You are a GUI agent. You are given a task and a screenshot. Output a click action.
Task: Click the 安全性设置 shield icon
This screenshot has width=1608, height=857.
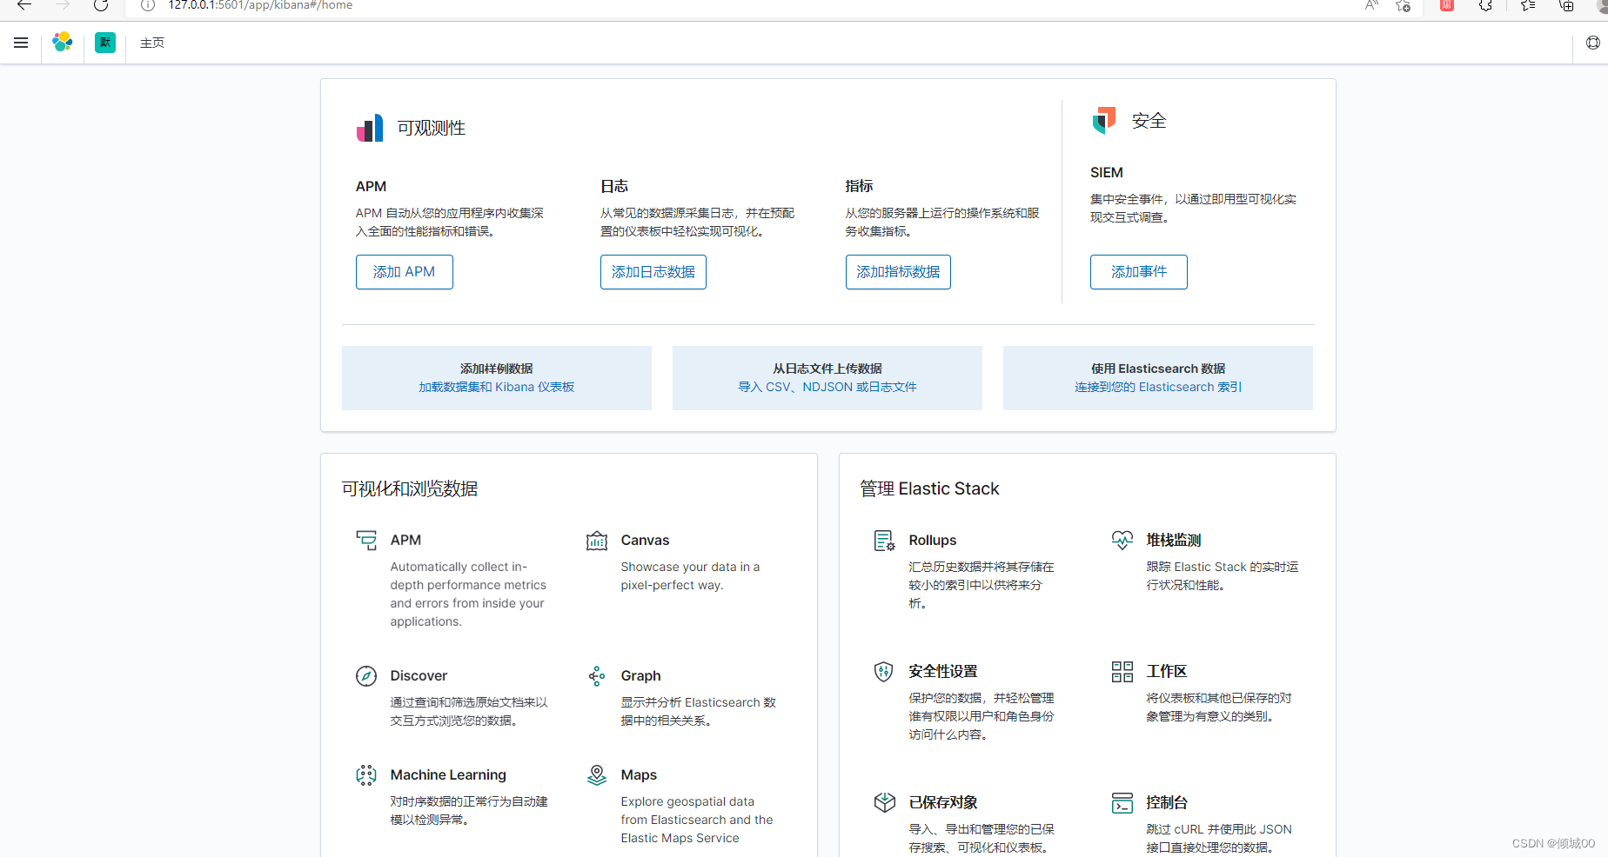(x=884, y=672)
